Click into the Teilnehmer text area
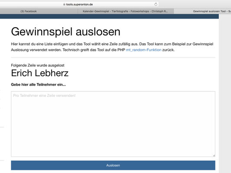This screenshot has height=173, width=231. click(113, 124)
